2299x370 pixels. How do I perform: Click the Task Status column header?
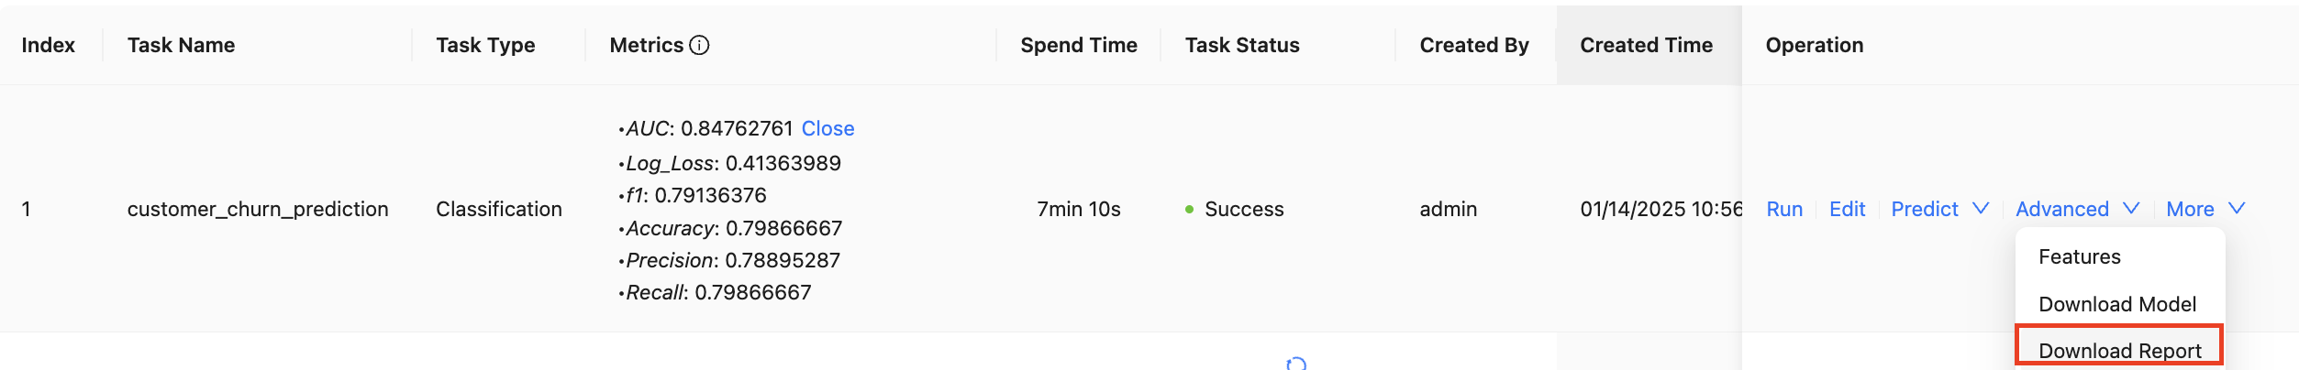1241,45
